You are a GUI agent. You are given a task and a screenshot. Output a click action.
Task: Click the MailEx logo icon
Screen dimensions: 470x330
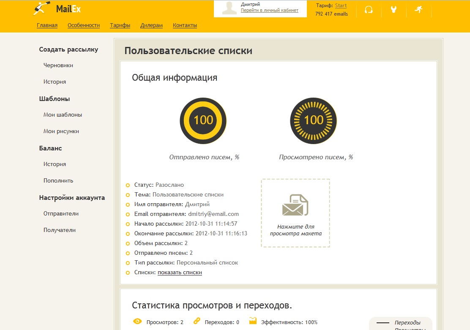coord(42,8)
